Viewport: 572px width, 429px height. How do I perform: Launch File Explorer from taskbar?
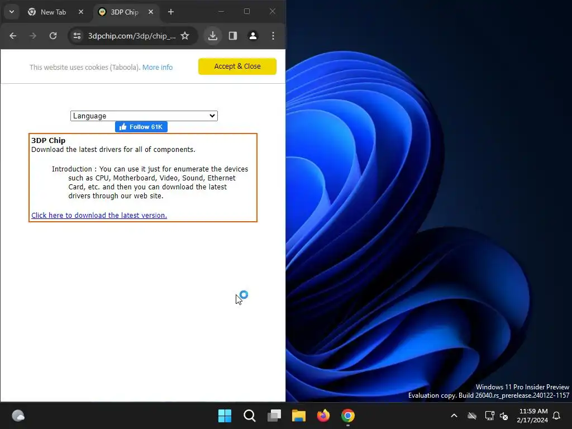click(x=299, y=416)
